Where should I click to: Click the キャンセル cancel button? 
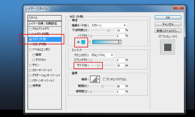pyautogui.click(x=168, y=24)
